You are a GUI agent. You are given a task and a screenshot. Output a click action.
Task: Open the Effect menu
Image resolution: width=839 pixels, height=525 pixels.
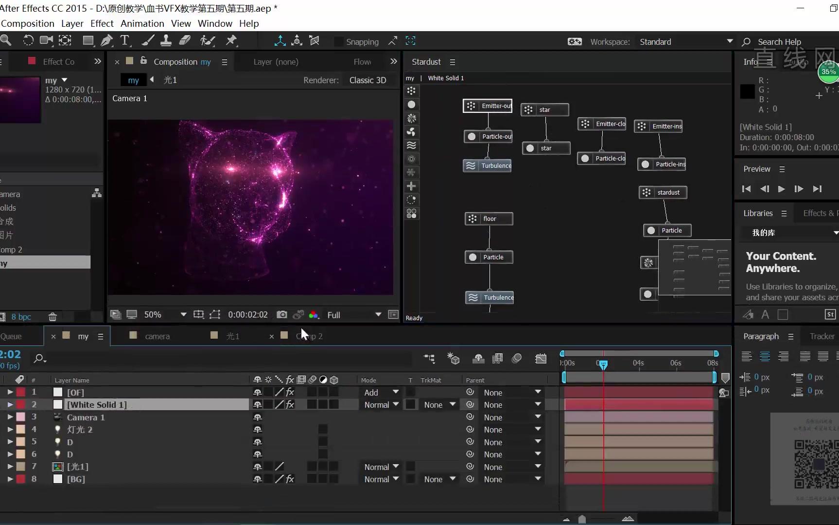click(x=102, y=23)
